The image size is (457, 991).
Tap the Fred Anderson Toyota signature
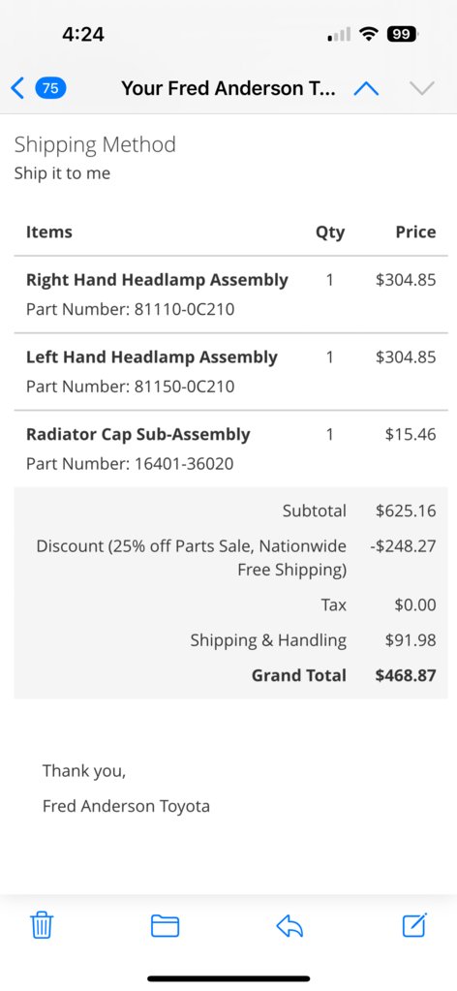click(126, 806)
